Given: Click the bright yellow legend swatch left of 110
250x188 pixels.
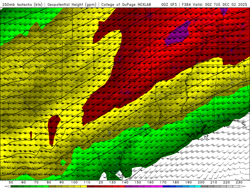Looking at the screenshot, I should coord(84,186).
